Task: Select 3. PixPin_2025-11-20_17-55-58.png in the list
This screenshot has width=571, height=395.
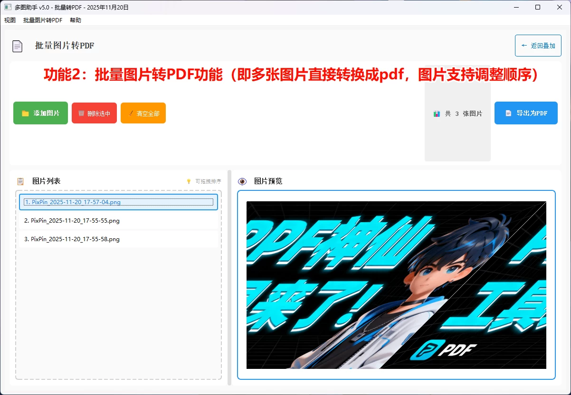Action: [118, 239]
